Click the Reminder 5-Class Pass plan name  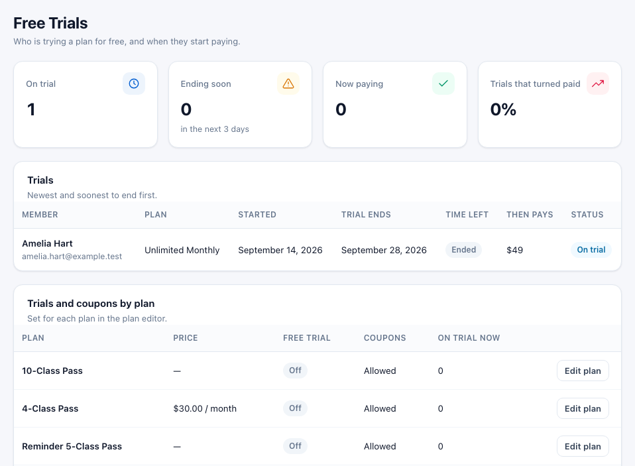tap(72, 445)
